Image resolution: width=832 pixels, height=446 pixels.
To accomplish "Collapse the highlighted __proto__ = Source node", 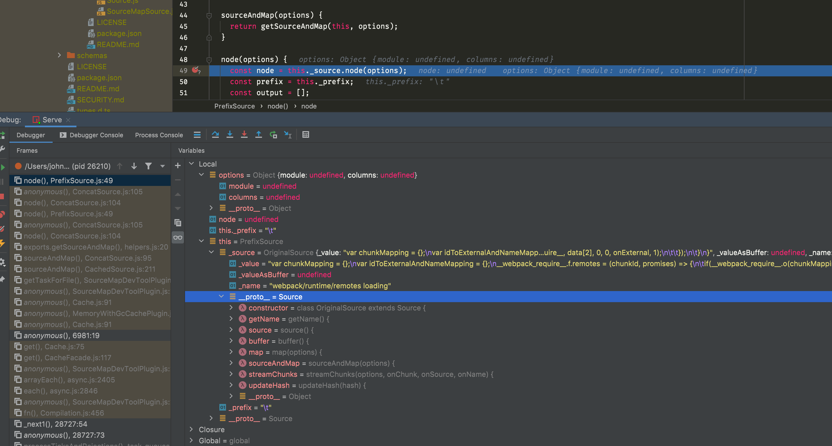I will [x=221, y=296].
